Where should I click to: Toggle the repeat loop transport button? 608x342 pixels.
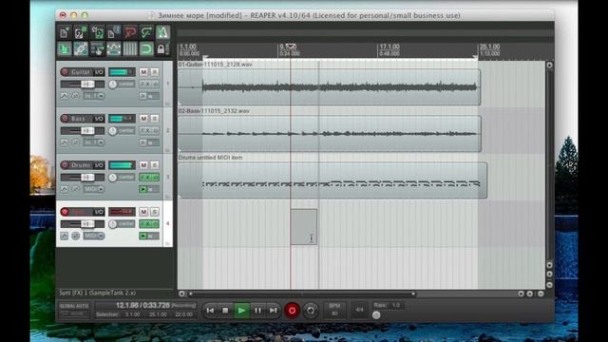point(311,311)
